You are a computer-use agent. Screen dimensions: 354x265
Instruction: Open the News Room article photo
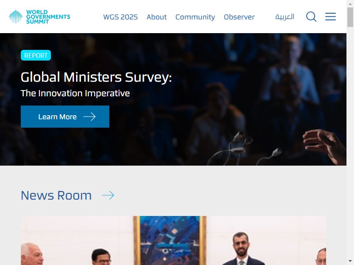tap(173, 240)
